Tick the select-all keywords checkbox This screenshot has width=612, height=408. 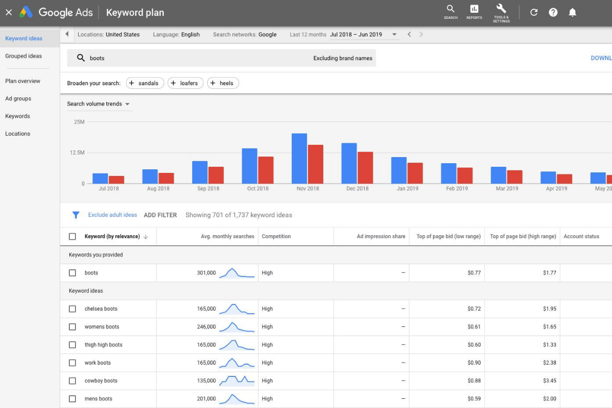pyautogui.click(x=72, y=237)
